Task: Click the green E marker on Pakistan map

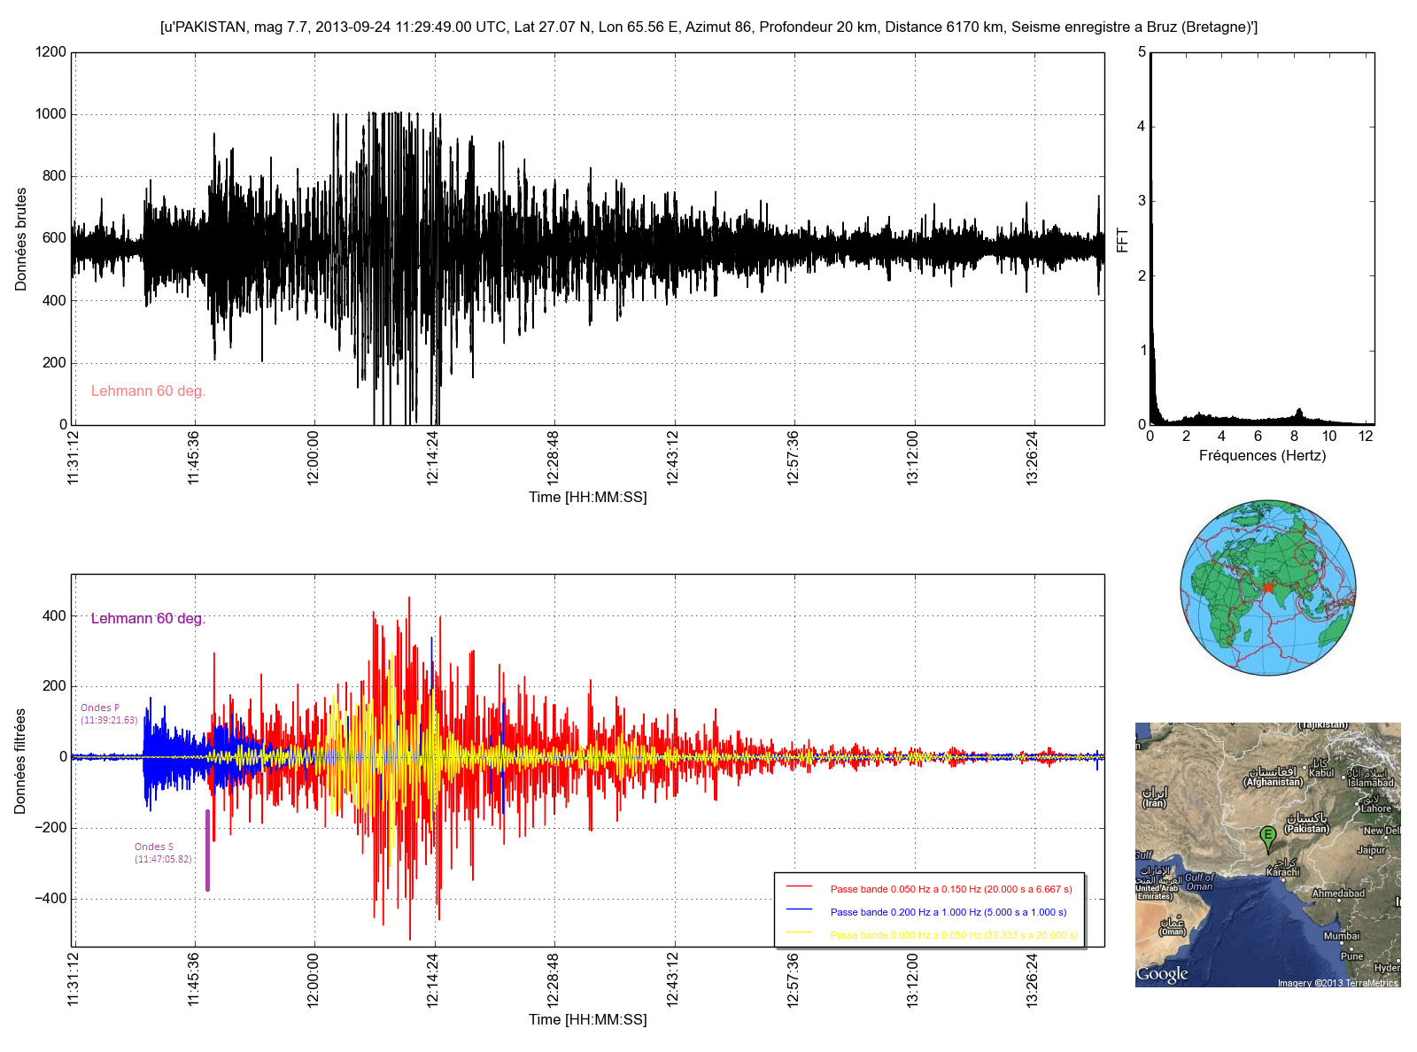Action: click(x=1267, y=836)
